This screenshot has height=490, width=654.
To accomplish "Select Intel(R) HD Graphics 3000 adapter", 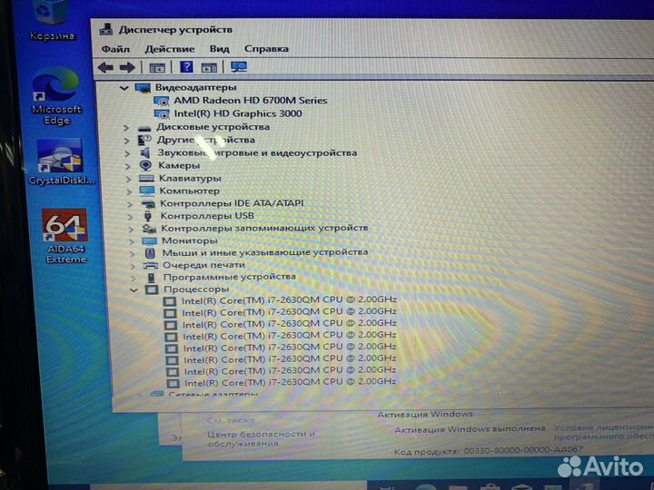I will pos(238,113).
